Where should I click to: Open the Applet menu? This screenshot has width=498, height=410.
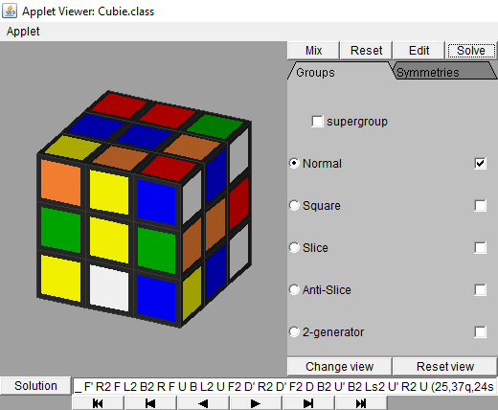click(23, 32)
